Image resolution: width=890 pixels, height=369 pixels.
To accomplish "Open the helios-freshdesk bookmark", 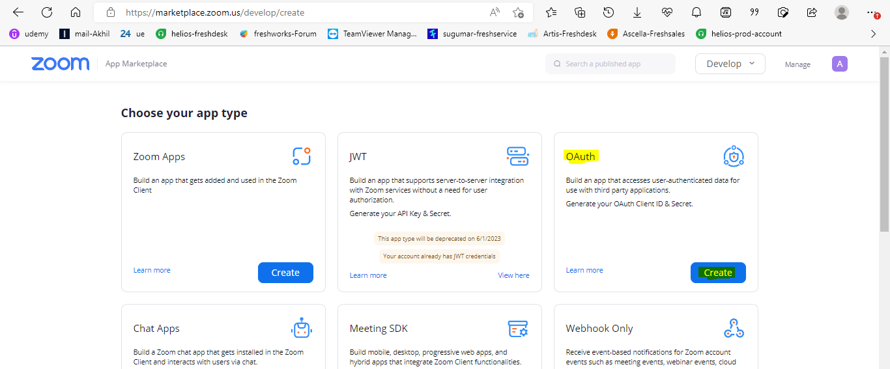I will [192, 34].
